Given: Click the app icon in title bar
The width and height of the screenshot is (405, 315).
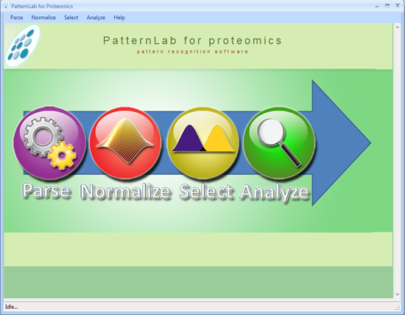Looking at the screenshot, I should [6, 6].
